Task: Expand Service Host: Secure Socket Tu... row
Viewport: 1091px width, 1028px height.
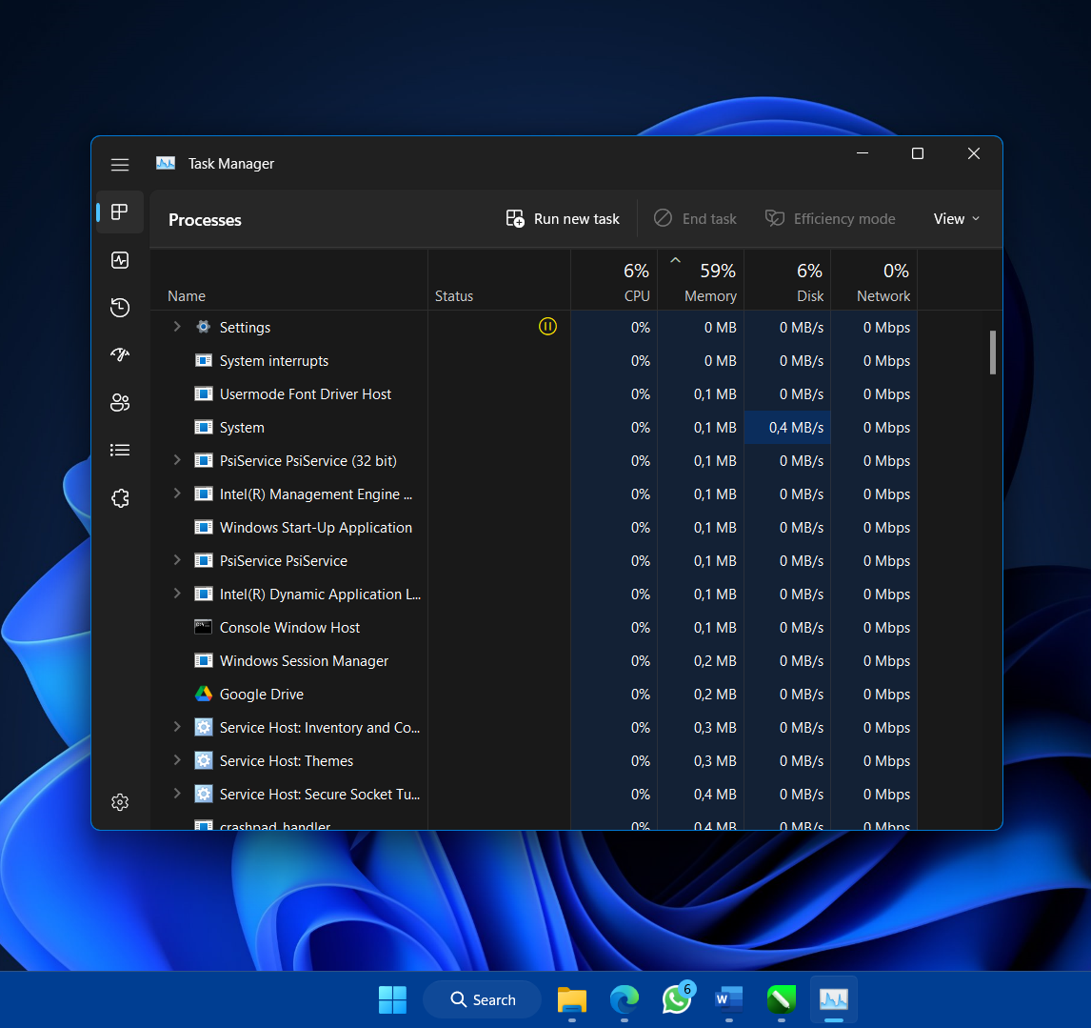Action: click(177, 794)
